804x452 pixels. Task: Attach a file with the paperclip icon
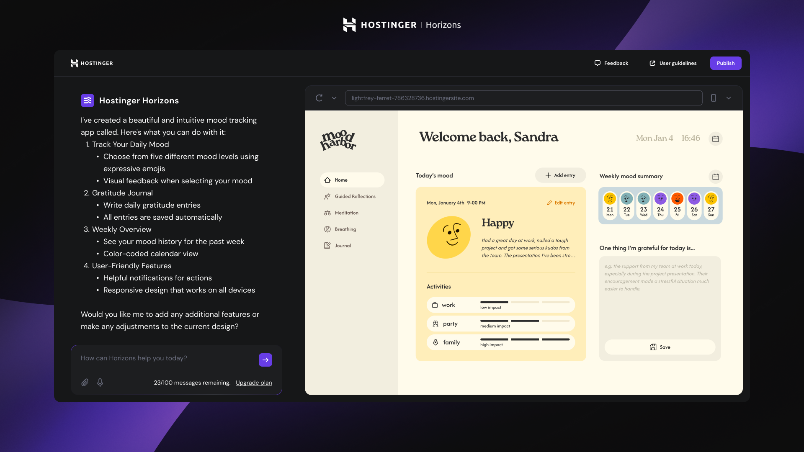(85, 382)
